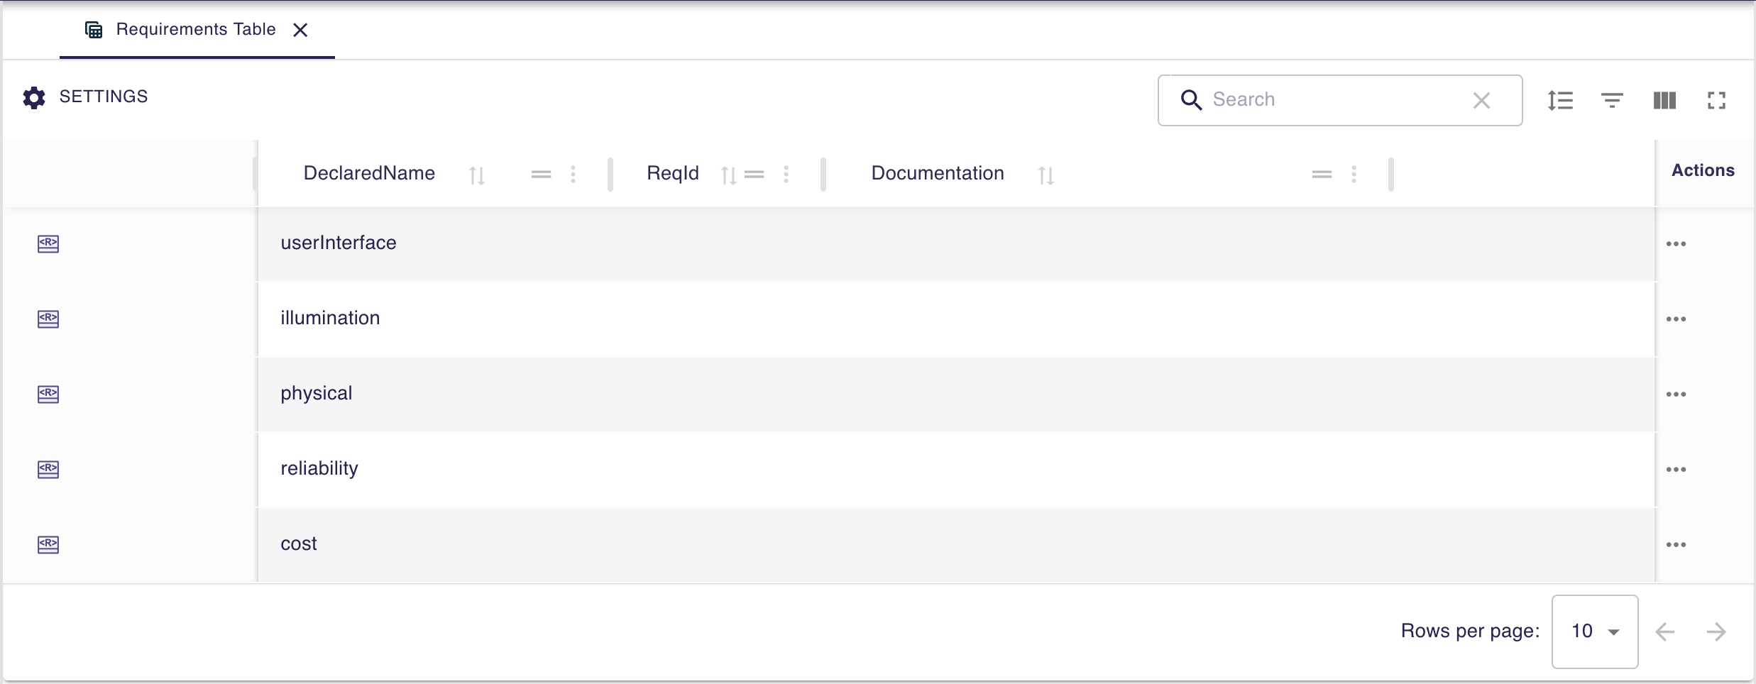The width and height of the screenshot is (1756, 684).
Task: Toggle sorting on the ReqId column
Action: pos(727,175)
